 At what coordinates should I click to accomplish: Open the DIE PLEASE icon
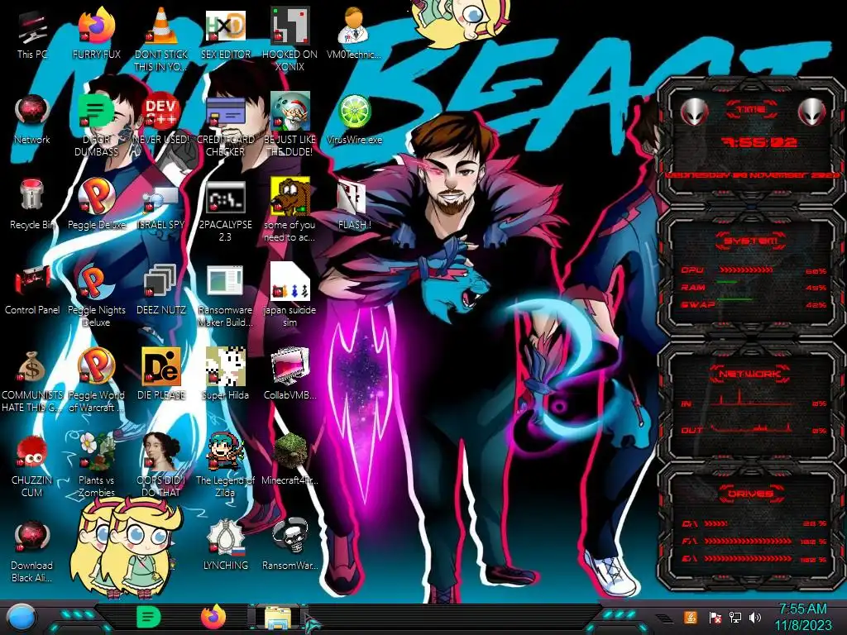click(x=161, y=366)
